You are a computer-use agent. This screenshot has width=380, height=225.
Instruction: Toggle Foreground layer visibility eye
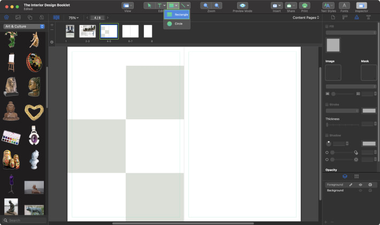[360, 184]
